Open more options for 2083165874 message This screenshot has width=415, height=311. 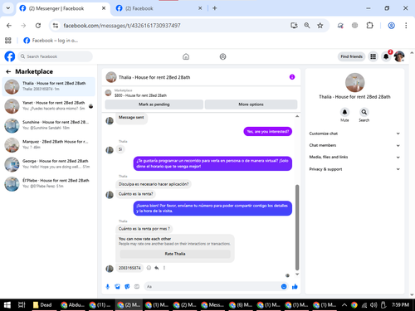[164, 268]
